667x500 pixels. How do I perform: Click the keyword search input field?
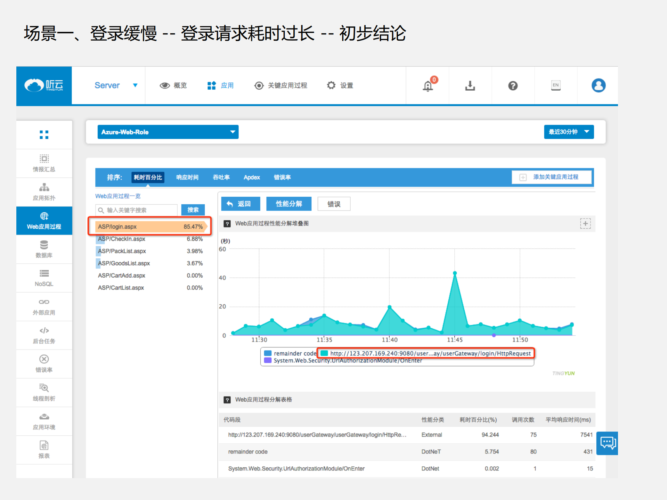pyautogui.click(x=136, y=210)
